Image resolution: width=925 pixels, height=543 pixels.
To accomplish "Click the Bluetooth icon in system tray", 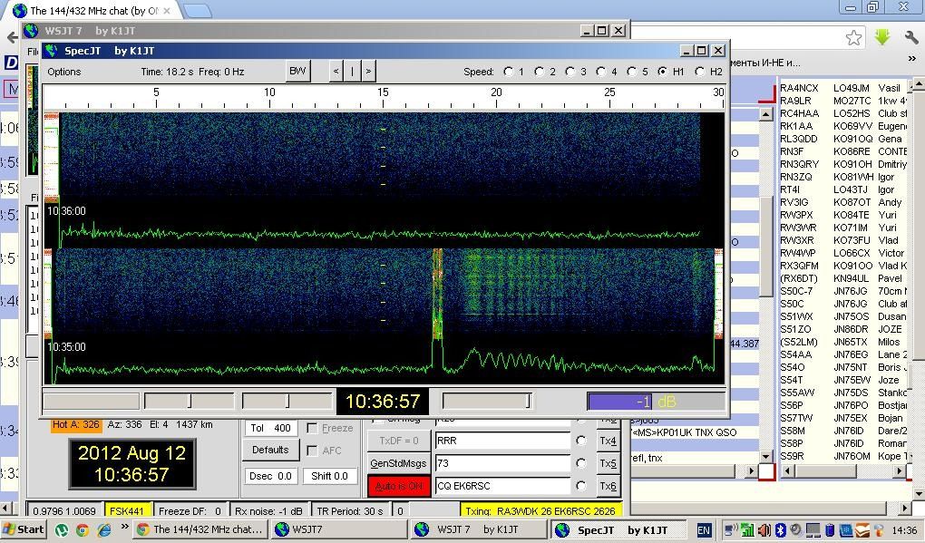I will click(779, 529).
